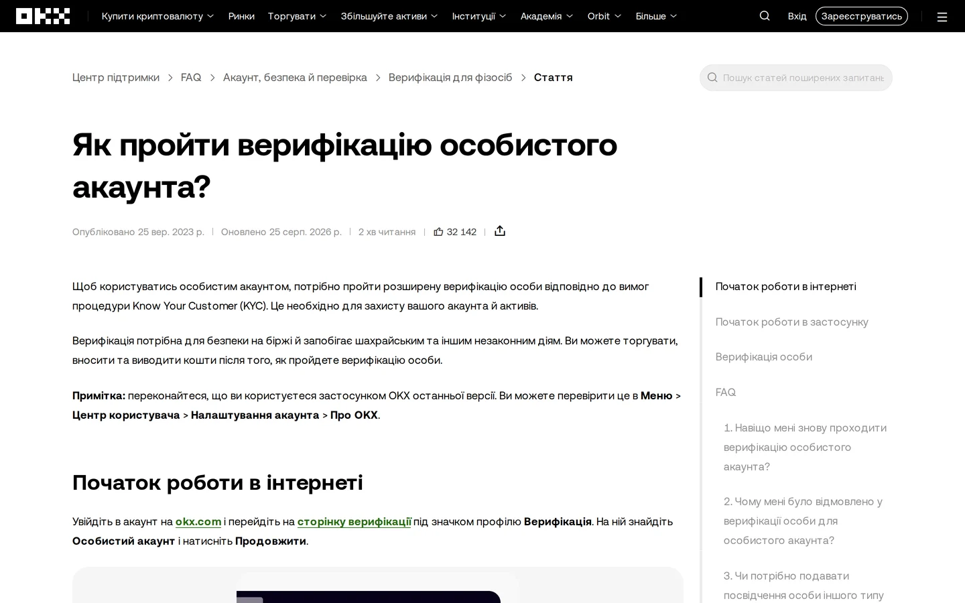Open question 2 Чому мені було відмовлено
This screenshot has width=965, height=603.
click(803, 521)
